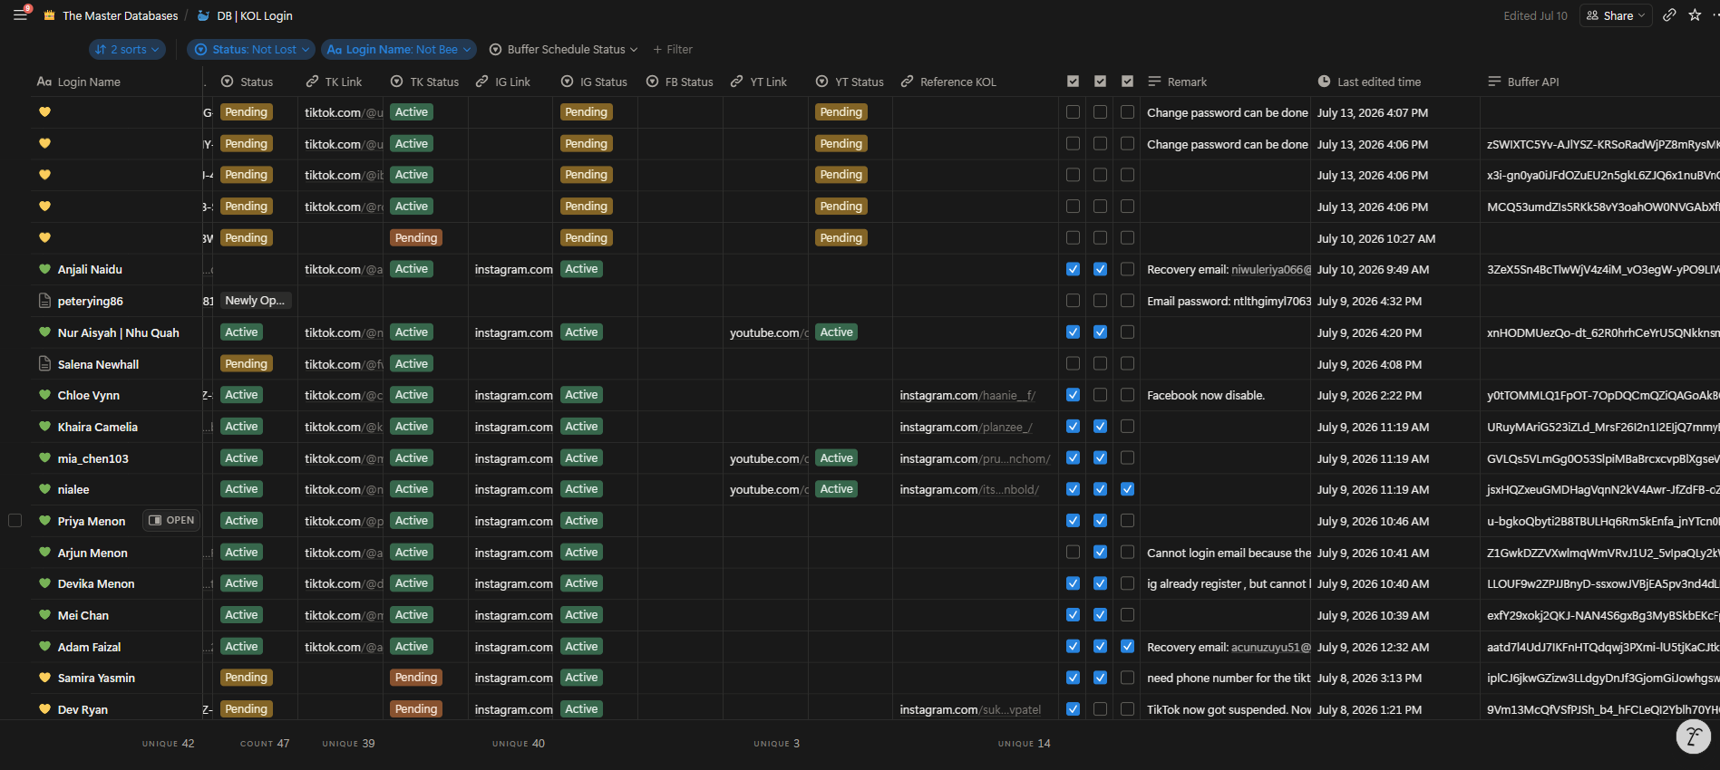Toggle third checkbox in nialee row
Image resolution: width=1720 pixels, height=770 pixels.
pyautogui.click(x=1127, y=489)
